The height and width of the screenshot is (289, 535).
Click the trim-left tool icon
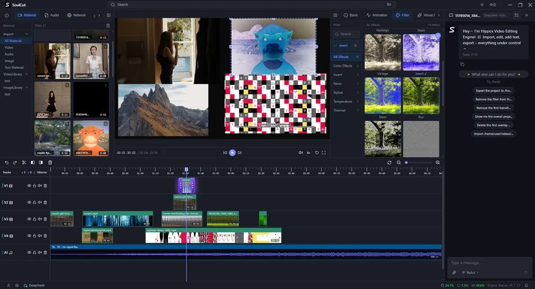(33, 163)
